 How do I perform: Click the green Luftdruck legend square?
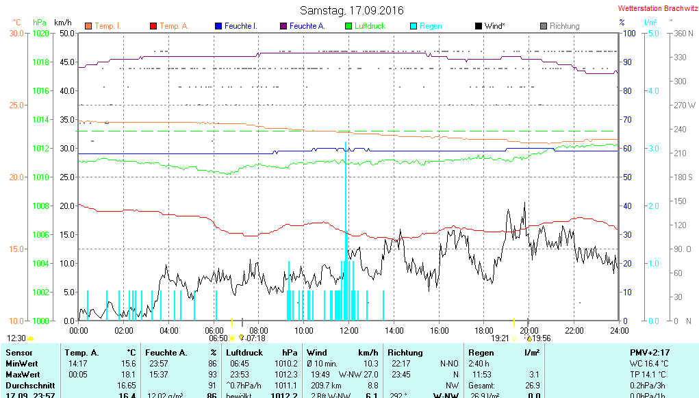348,26
